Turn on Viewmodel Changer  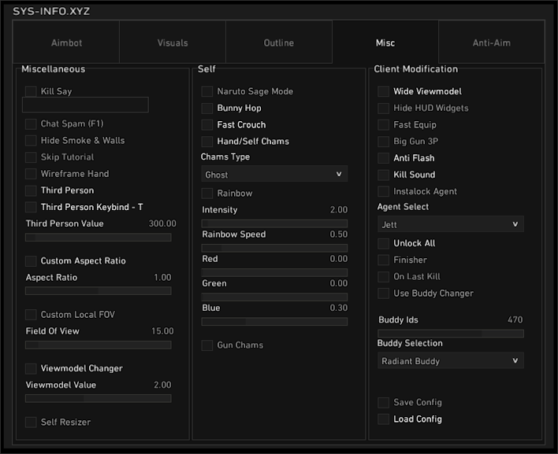tap(32, 369)
